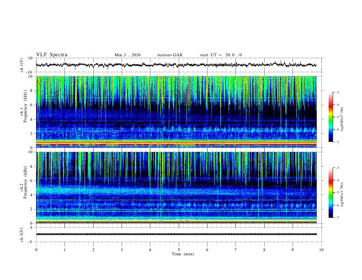Image resolution: width=362 pixels, height=280 pixels.
Task: Click time axis tick label "8"
Action: (x=264, y=250)
